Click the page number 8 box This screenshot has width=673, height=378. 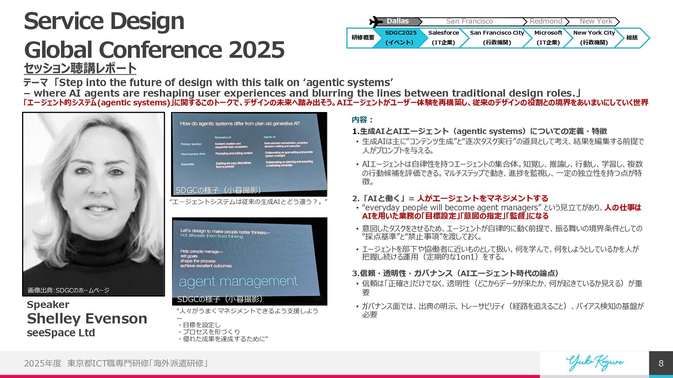661,364
